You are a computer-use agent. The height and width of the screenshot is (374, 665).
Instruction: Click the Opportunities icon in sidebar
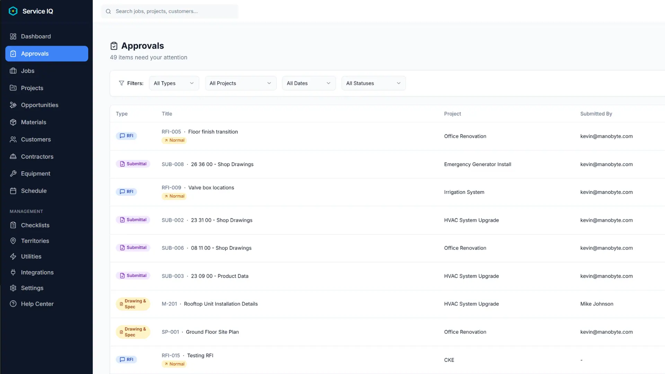[x=13, y=105]
